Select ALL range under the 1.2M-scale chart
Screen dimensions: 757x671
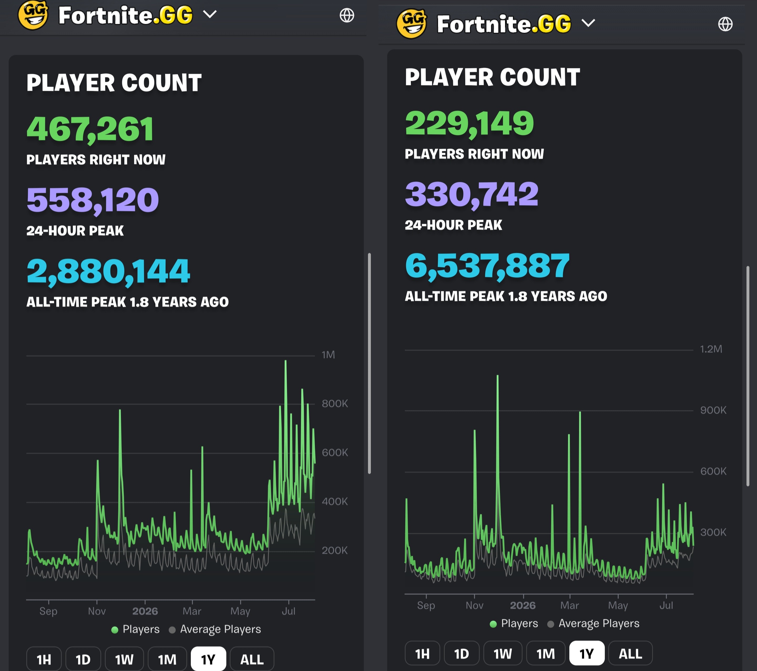point(631,653)
